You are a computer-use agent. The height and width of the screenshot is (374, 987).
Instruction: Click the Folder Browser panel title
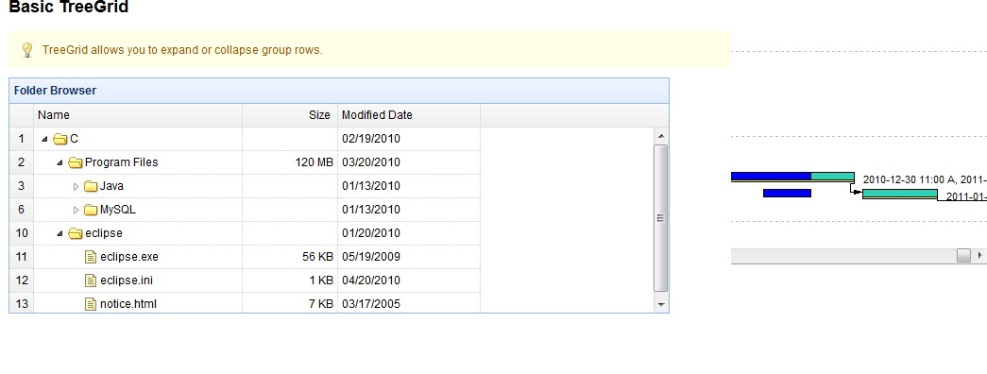pyautogui.click(x=56, y=91)
